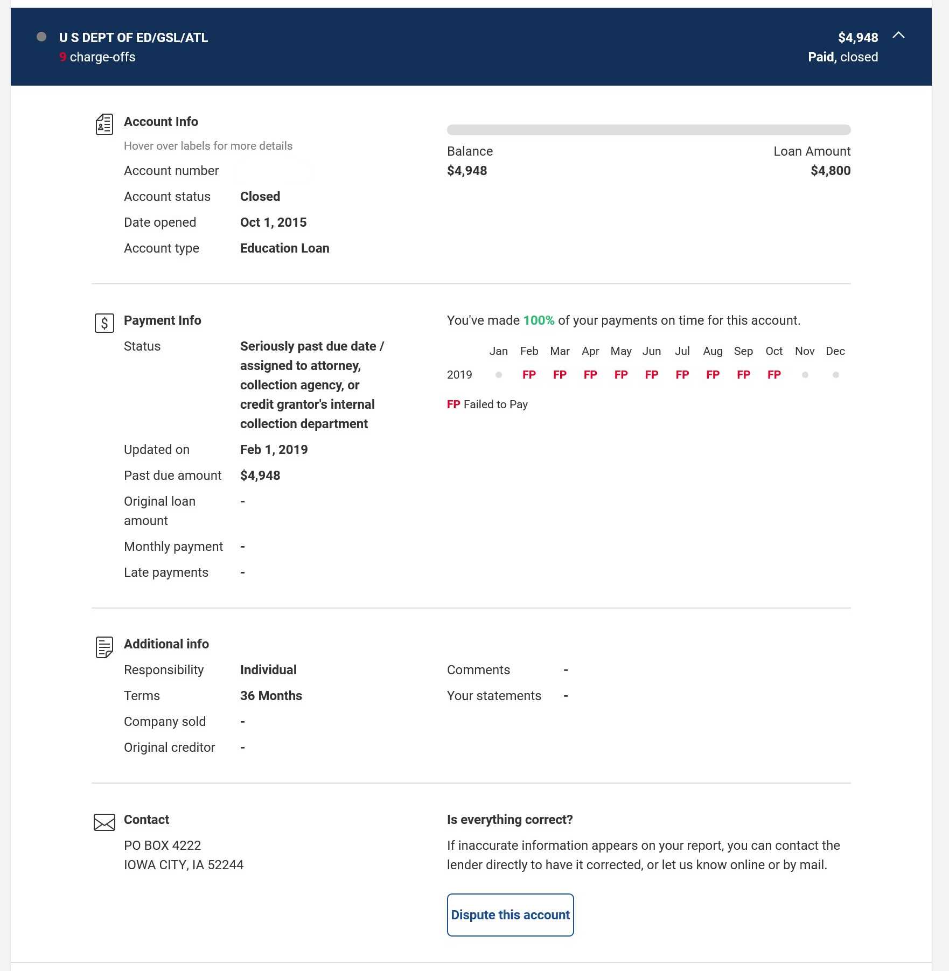
Task: Click the gray status dot beside account name
Action: pyautogui.click(x=41, y=37)
